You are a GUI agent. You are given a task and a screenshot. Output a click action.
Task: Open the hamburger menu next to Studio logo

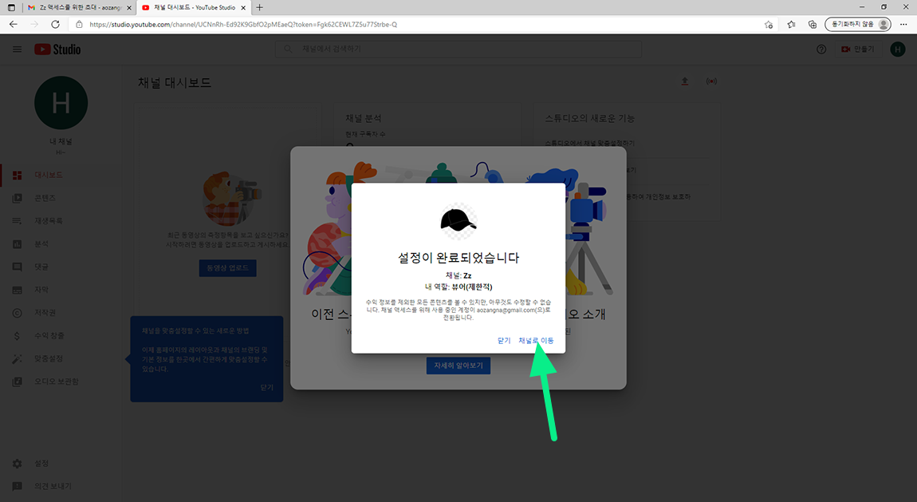17,49
